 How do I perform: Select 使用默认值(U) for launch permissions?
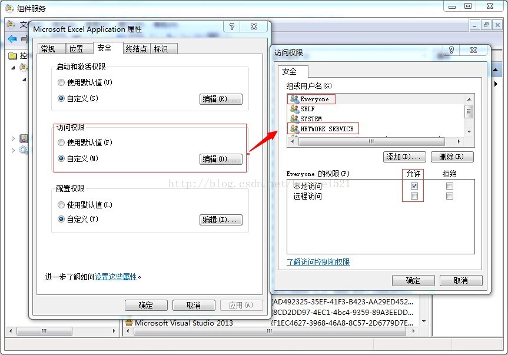[x=61, y=82]
